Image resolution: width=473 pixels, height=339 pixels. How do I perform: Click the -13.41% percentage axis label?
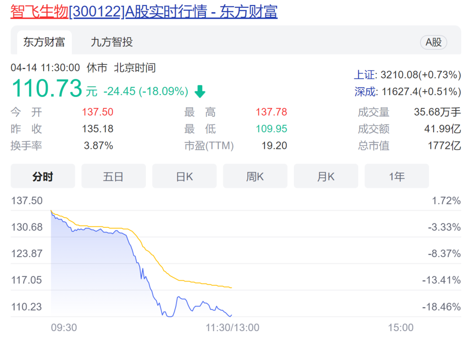441,280
